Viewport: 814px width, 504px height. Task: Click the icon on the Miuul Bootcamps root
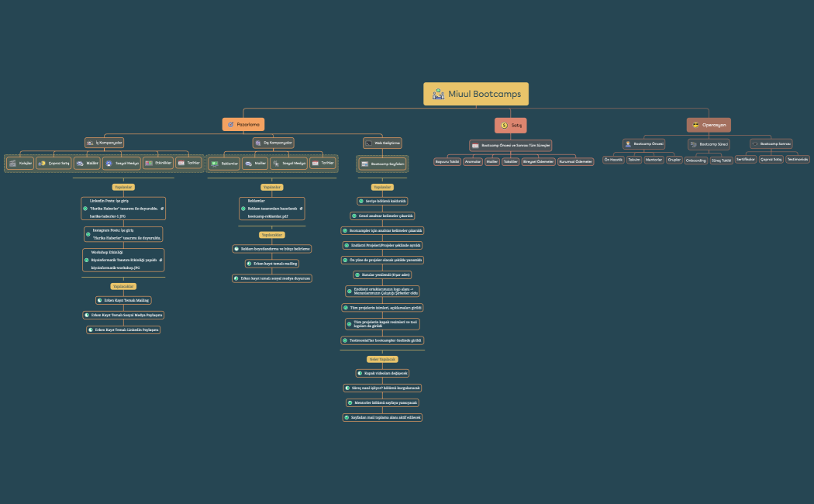438,94
